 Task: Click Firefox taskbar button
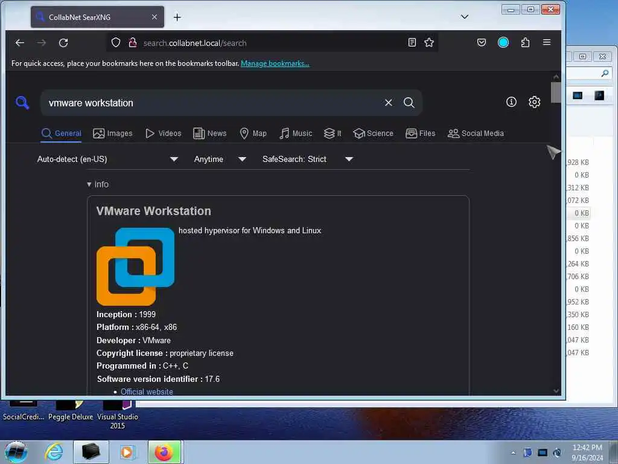[x=164, y=452]
